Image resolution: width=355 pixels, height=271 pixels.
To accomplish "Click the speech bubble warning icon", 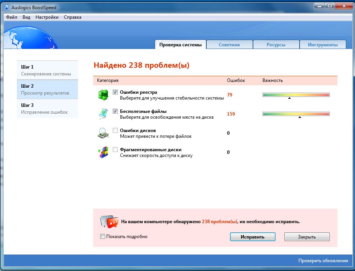I will click(109, 222).
